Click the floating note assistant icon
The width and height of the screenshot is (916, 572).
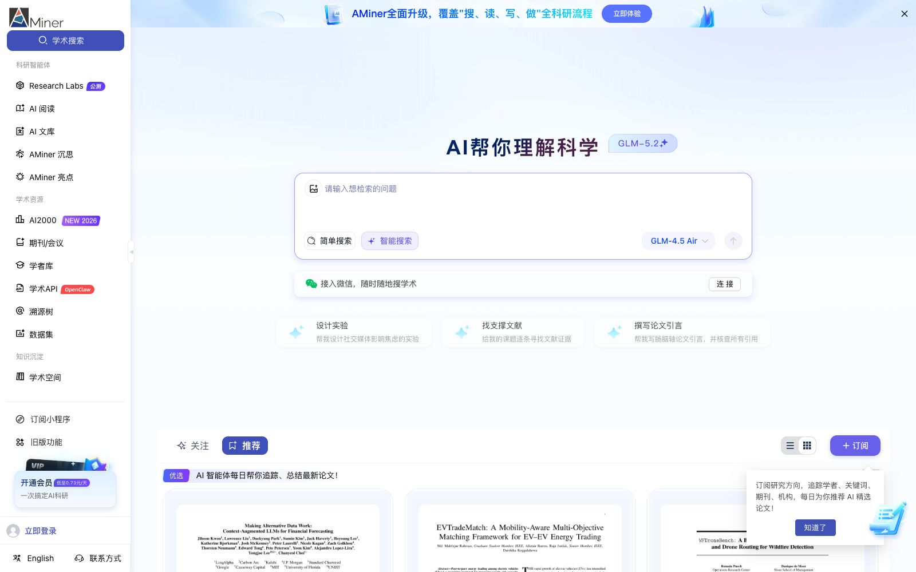tap(888, 519)
